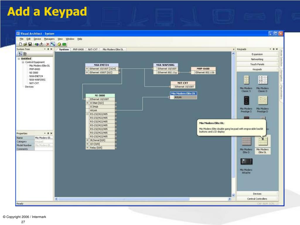The image size is (300, 225).
Task: Open the Help menu
Action: [x=80, y=39]
